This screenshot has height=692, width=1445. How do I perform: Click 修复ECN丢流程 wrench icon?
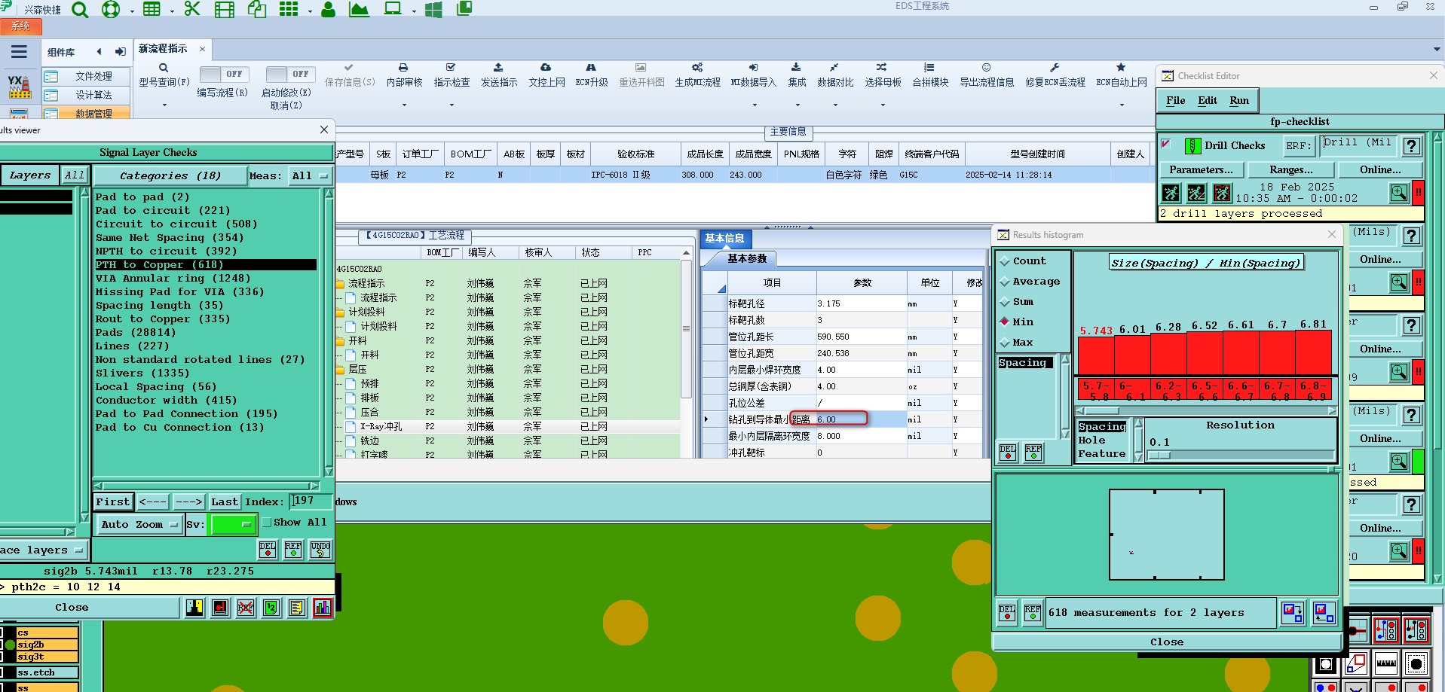[x=1055, y=68]
